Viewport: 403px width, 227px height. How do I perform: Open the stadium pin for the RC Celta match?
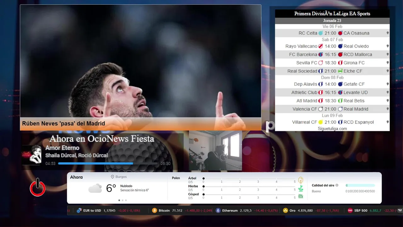tap(388, 33)
